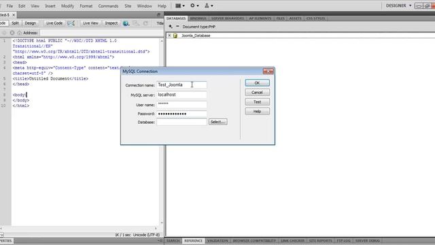Open the Site menu

128,6
